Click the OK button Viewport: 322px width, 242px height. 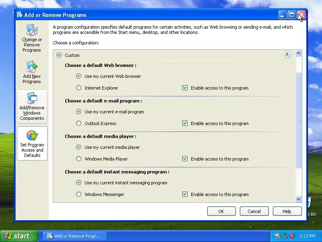tap(221, 211)
